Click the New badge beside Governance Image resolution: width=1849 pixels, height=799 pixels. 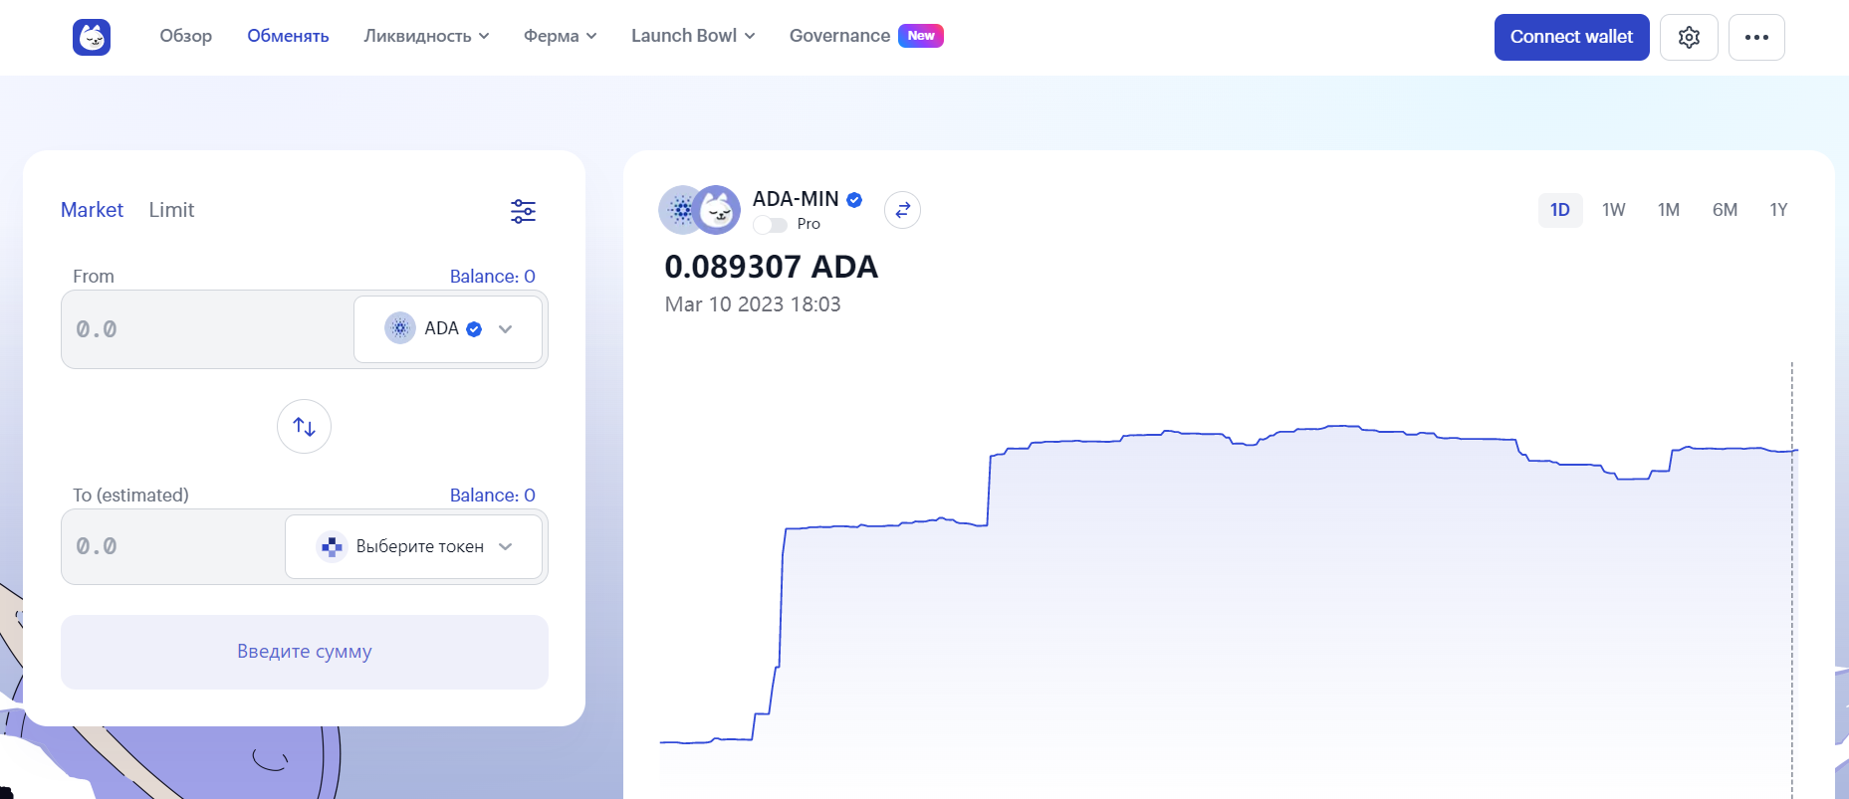(x=921, y=36)
